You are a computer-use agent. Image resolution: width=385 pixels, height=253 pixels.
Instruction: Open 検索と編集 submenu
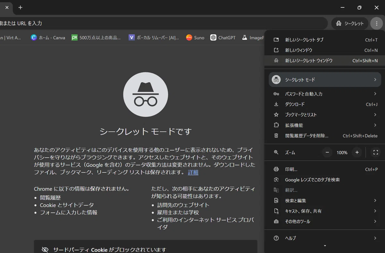325,201
